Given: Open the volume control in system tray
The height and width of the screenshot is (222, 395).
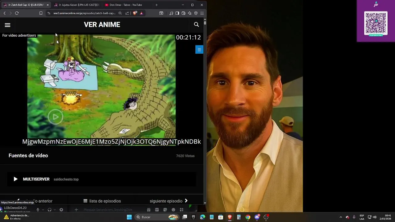Looking at the screenshot, I should [x=375, y=217].
